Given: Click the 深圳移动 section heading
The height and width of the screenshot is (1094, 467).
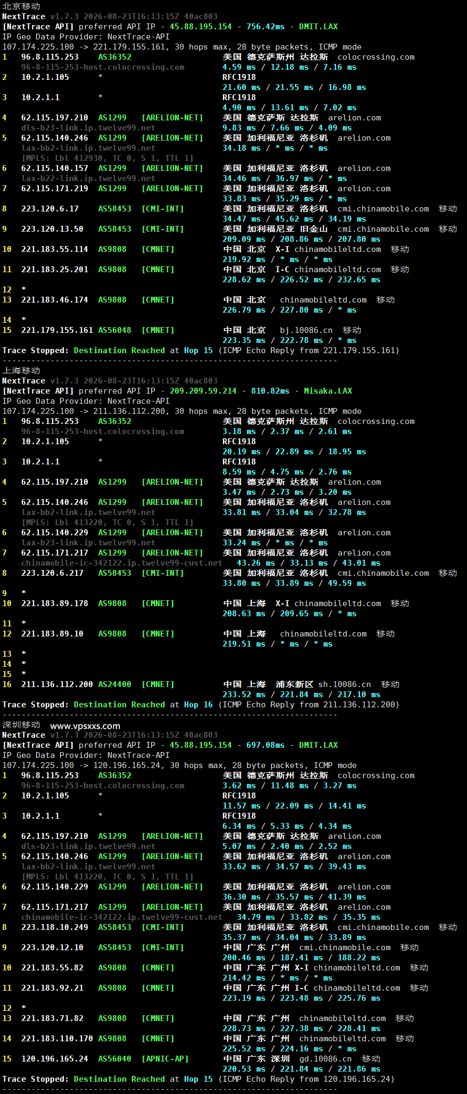Looking at the screenshot, I should pos(21,725).
